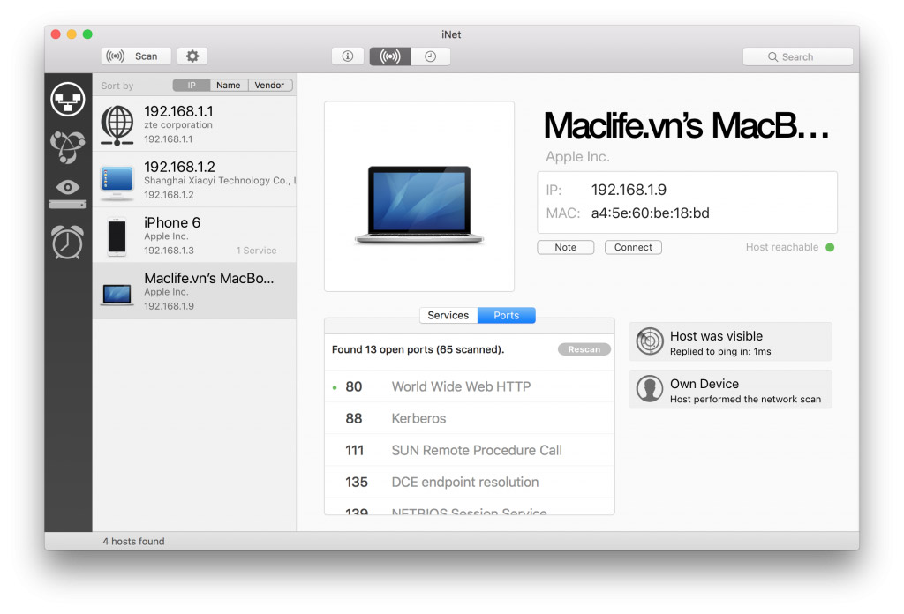Screen dimensions: 904x614
Task: Click the IP address 192.168.1.9 value
Action: click(629, 190)
